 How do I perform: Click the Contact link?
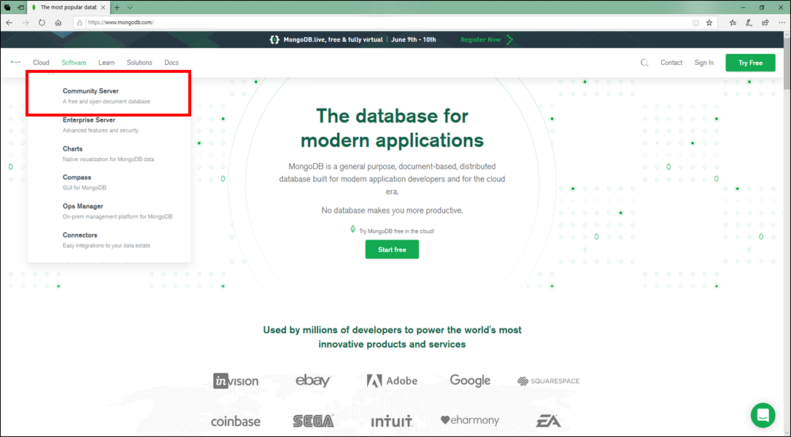click(x=671, y=63)
